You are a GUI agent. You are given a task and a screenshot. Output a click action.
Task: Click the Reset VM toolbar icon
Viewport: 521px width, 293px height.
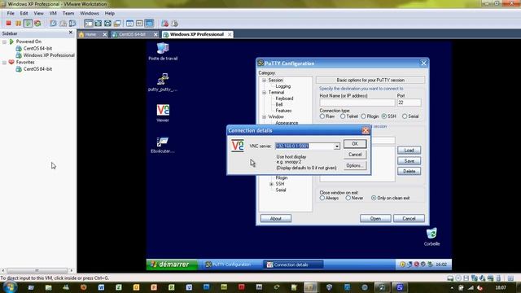37,24
